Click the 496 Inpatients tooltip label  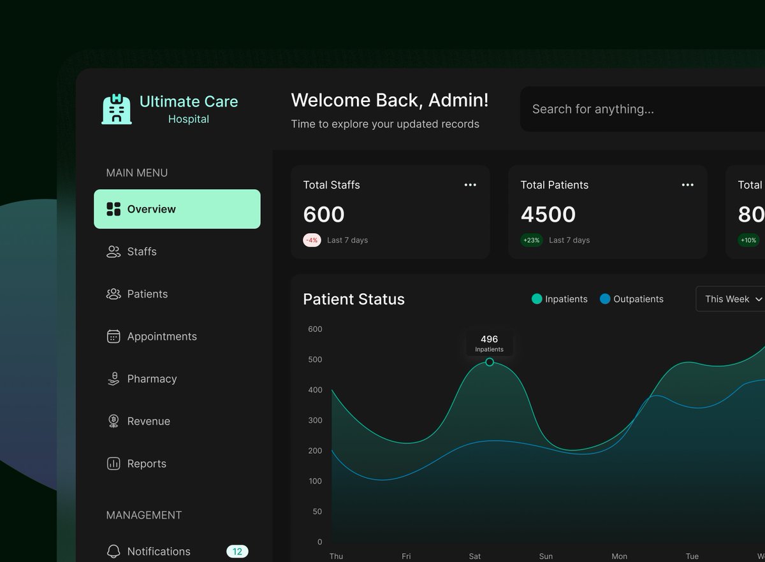pos(489,343)
